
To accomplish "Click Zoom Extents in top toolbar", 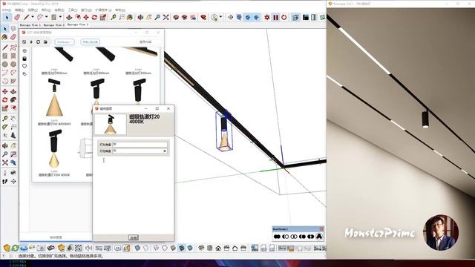I will pos(166,18).
